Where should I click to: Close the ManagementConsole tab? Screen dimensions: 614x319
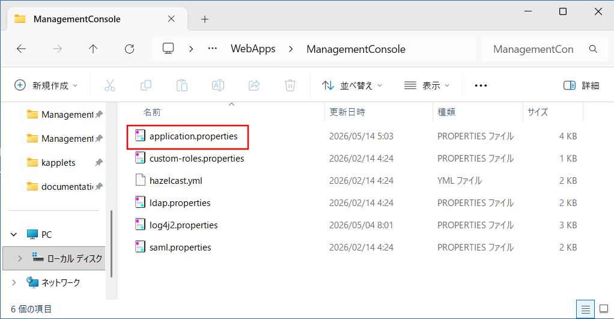(171, 19)
